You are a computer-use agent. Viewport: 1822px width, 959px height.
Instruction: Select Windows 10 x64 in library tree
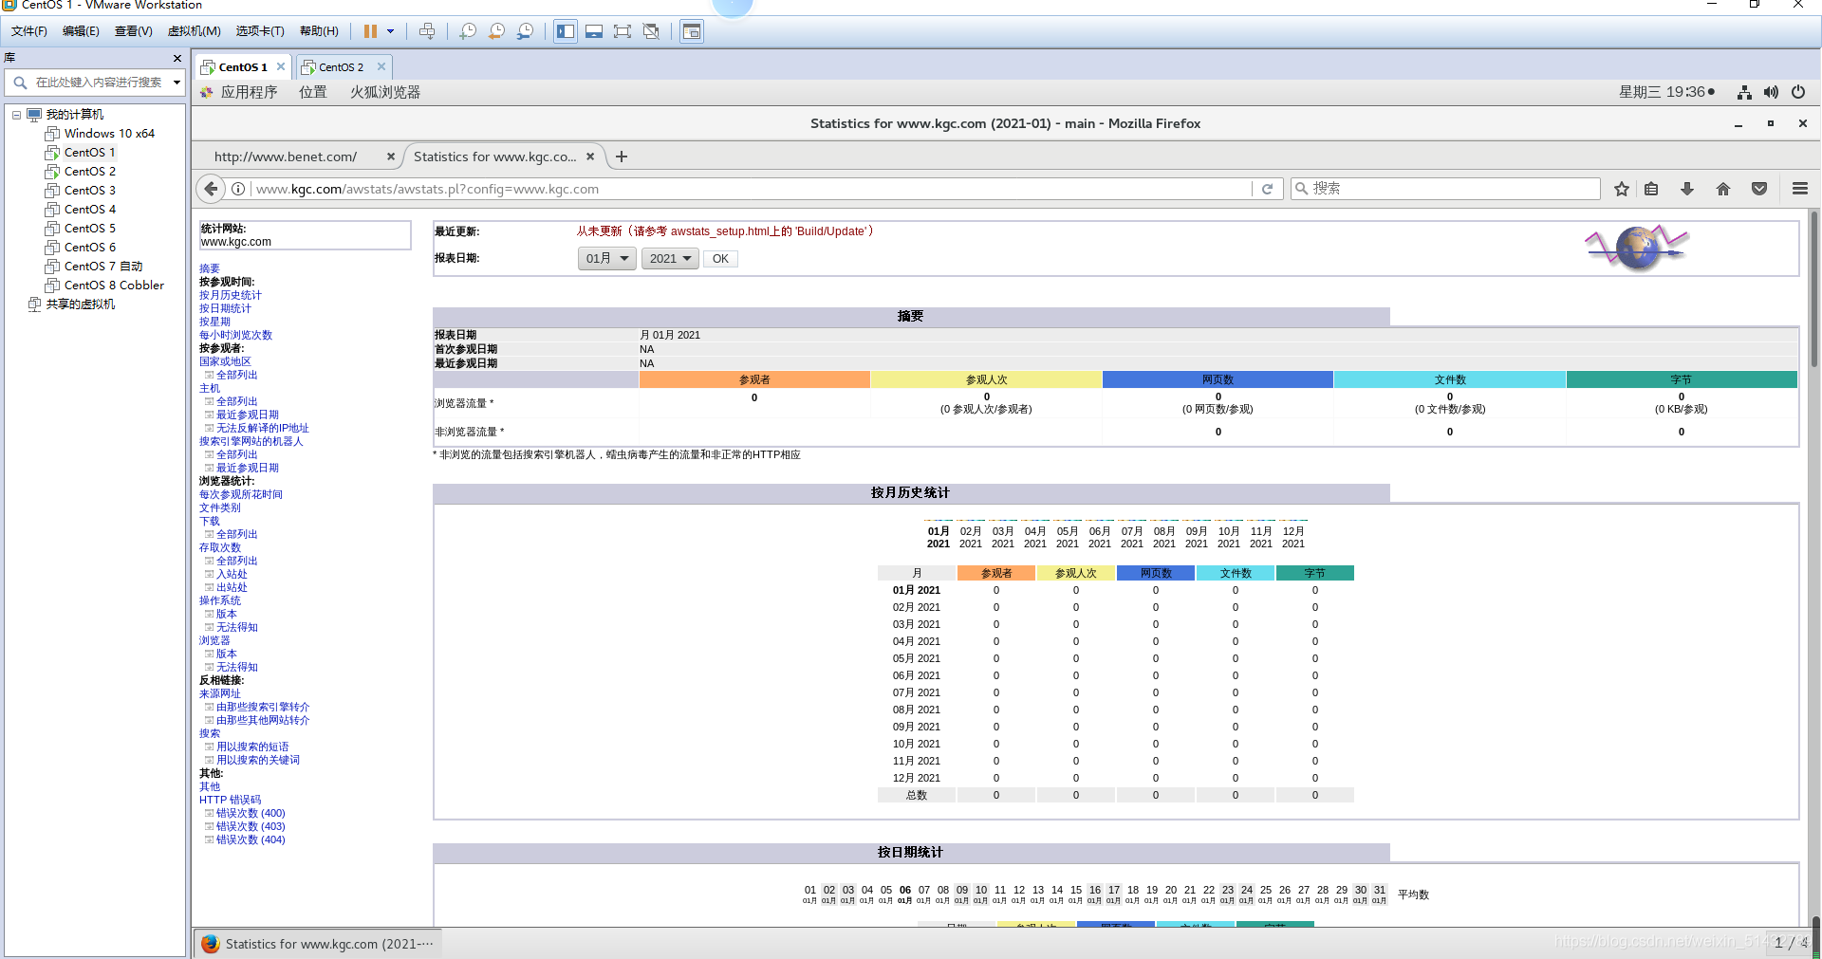coord(109,134)
